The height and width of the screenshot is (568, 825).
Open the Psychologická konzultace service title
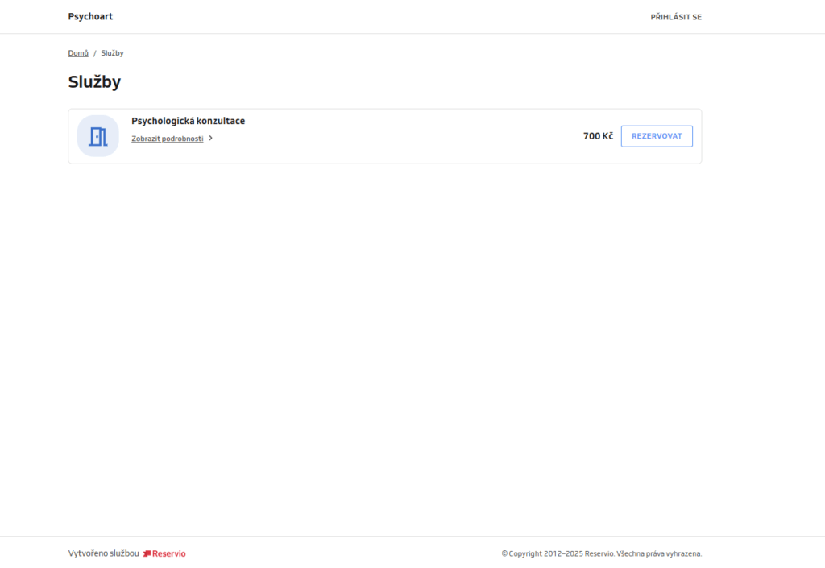188,121
